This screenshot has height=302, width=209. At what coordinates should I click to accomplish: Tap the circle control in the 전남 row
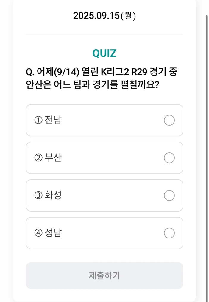coord(169,121)
